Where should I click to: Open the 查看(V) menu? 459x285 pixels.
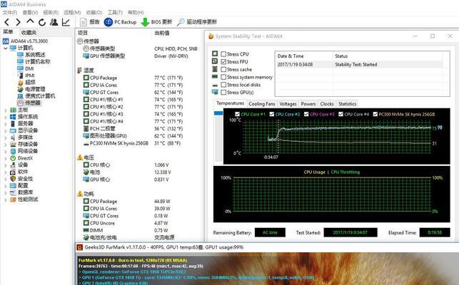(30, 12)
